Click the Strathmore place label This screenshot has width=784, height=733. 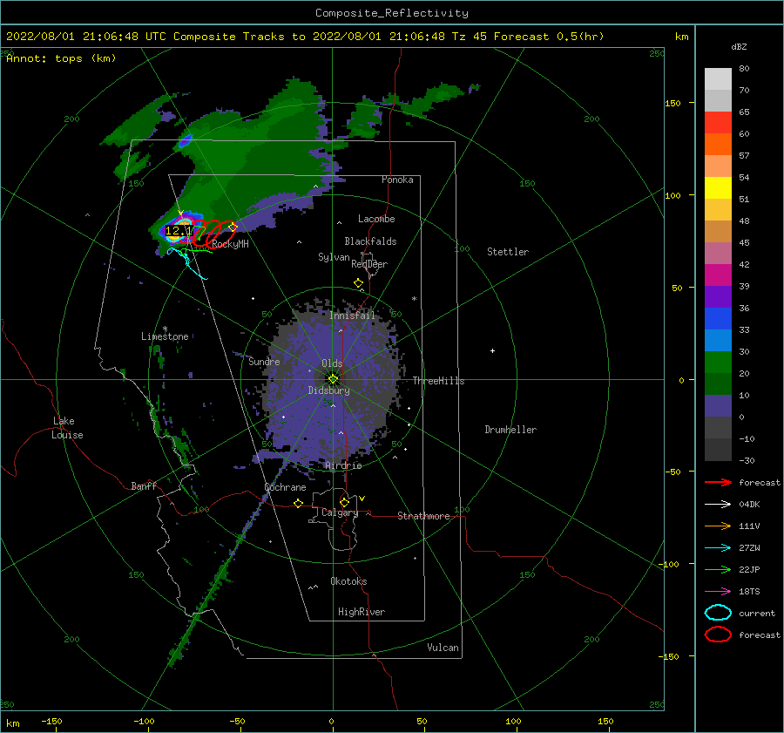(x=424, y=516)
